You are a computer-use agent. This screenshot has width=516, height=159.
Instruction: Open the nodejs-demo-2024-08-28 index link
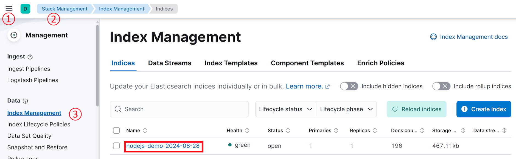point(163,146)
